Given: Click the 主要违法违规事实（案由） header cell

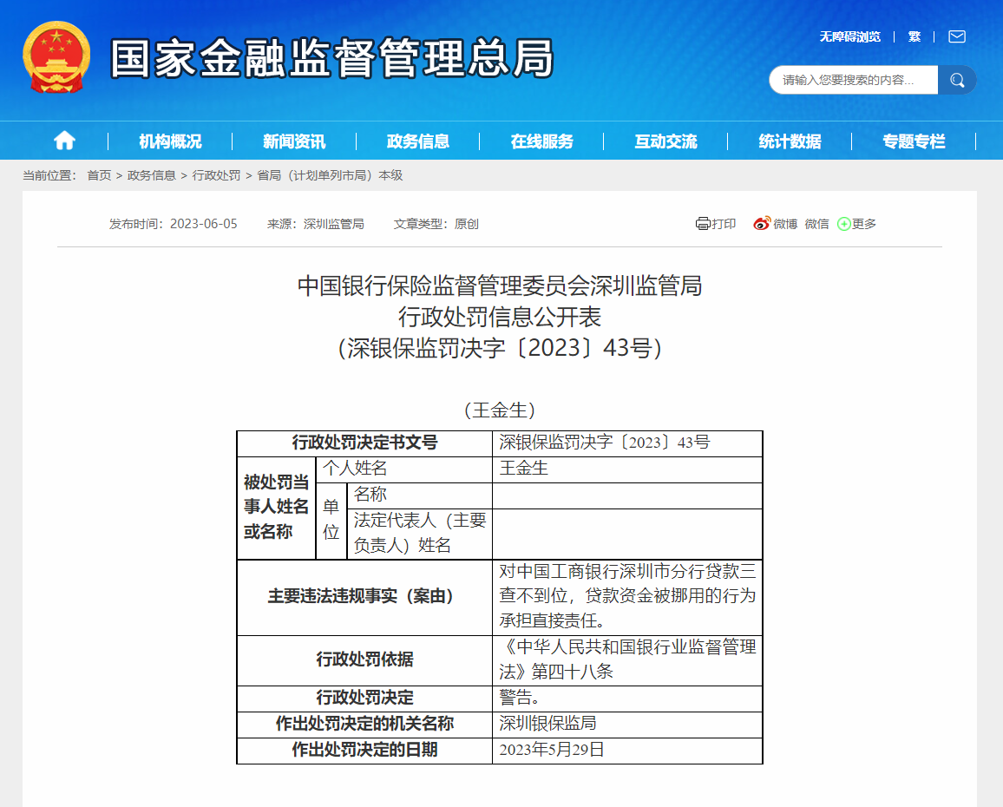Looking at the screenshot, I should (x=364, y=597).
